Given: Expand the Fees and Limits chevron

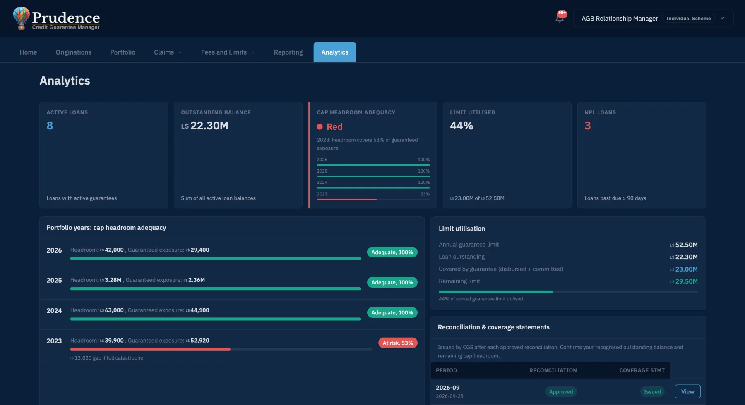Looking at the screenshot, I should (253, 52).
